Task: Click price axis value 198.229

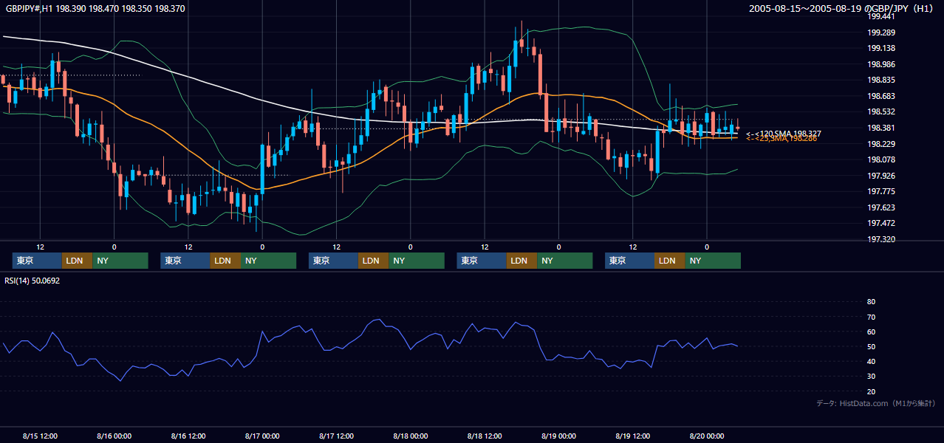Action: [x=881, y=143]
